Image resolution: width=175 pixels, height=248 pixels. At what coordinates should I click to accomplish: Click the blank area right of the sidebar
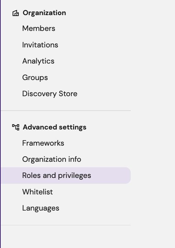click(x=153, y=124)
